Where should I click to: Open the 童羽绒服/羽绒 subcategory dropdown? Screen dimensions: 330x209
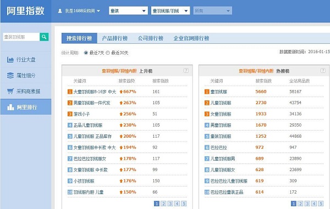(x=170, y=11)
